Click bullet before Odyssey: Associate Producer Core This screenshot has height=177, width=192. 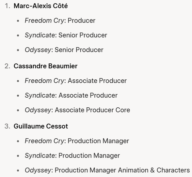coord(18,110)
